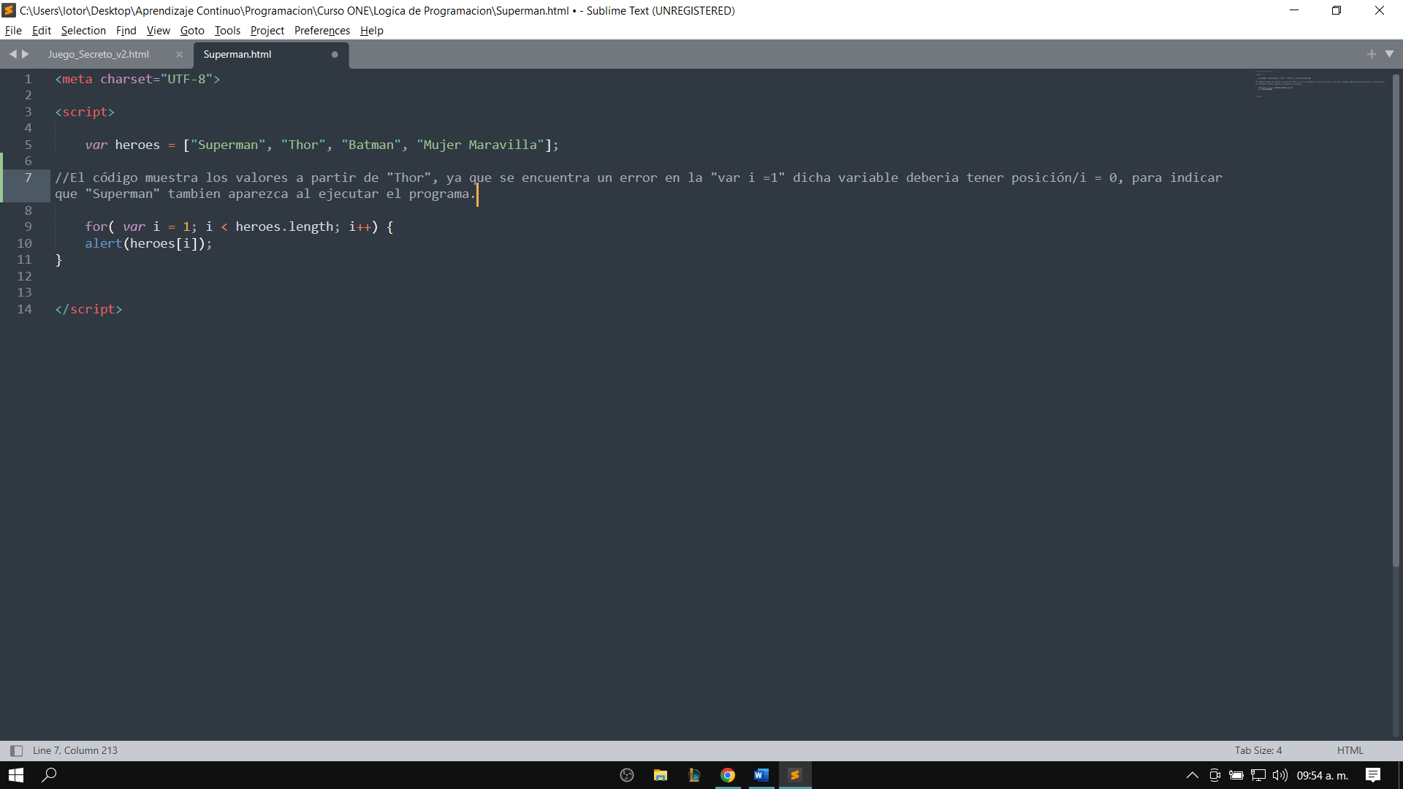Viewport: 1403px width, 789px height.
Task: Click the "Batman" string in array
Action: 371,145
